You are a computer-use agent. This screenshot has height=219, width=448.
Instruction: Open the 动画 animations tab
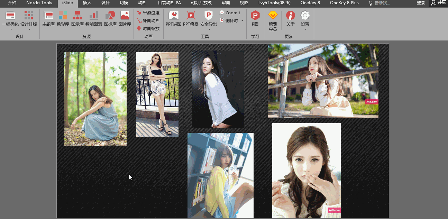(142, 3)
